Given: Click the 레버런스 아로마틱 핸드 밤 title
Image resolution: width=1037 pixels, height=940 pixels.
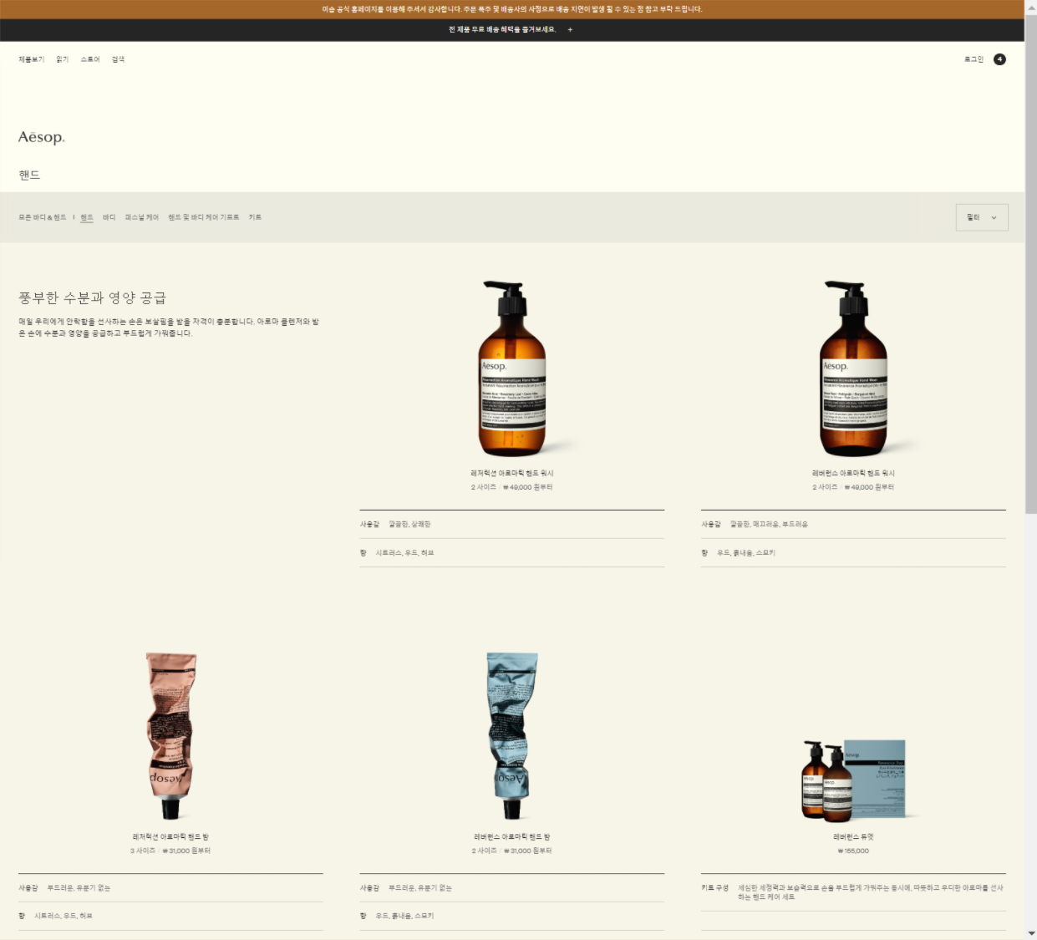Looking at the screenshot, I should click(512, 836).
